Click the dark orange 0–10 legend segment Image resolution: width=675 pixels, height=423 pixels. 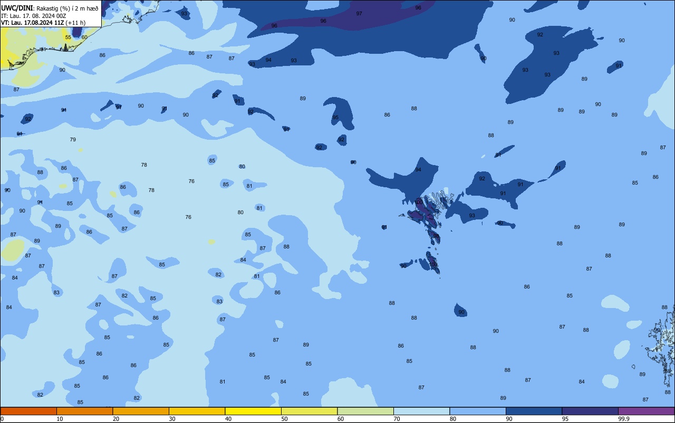click(x=28, y=411)
